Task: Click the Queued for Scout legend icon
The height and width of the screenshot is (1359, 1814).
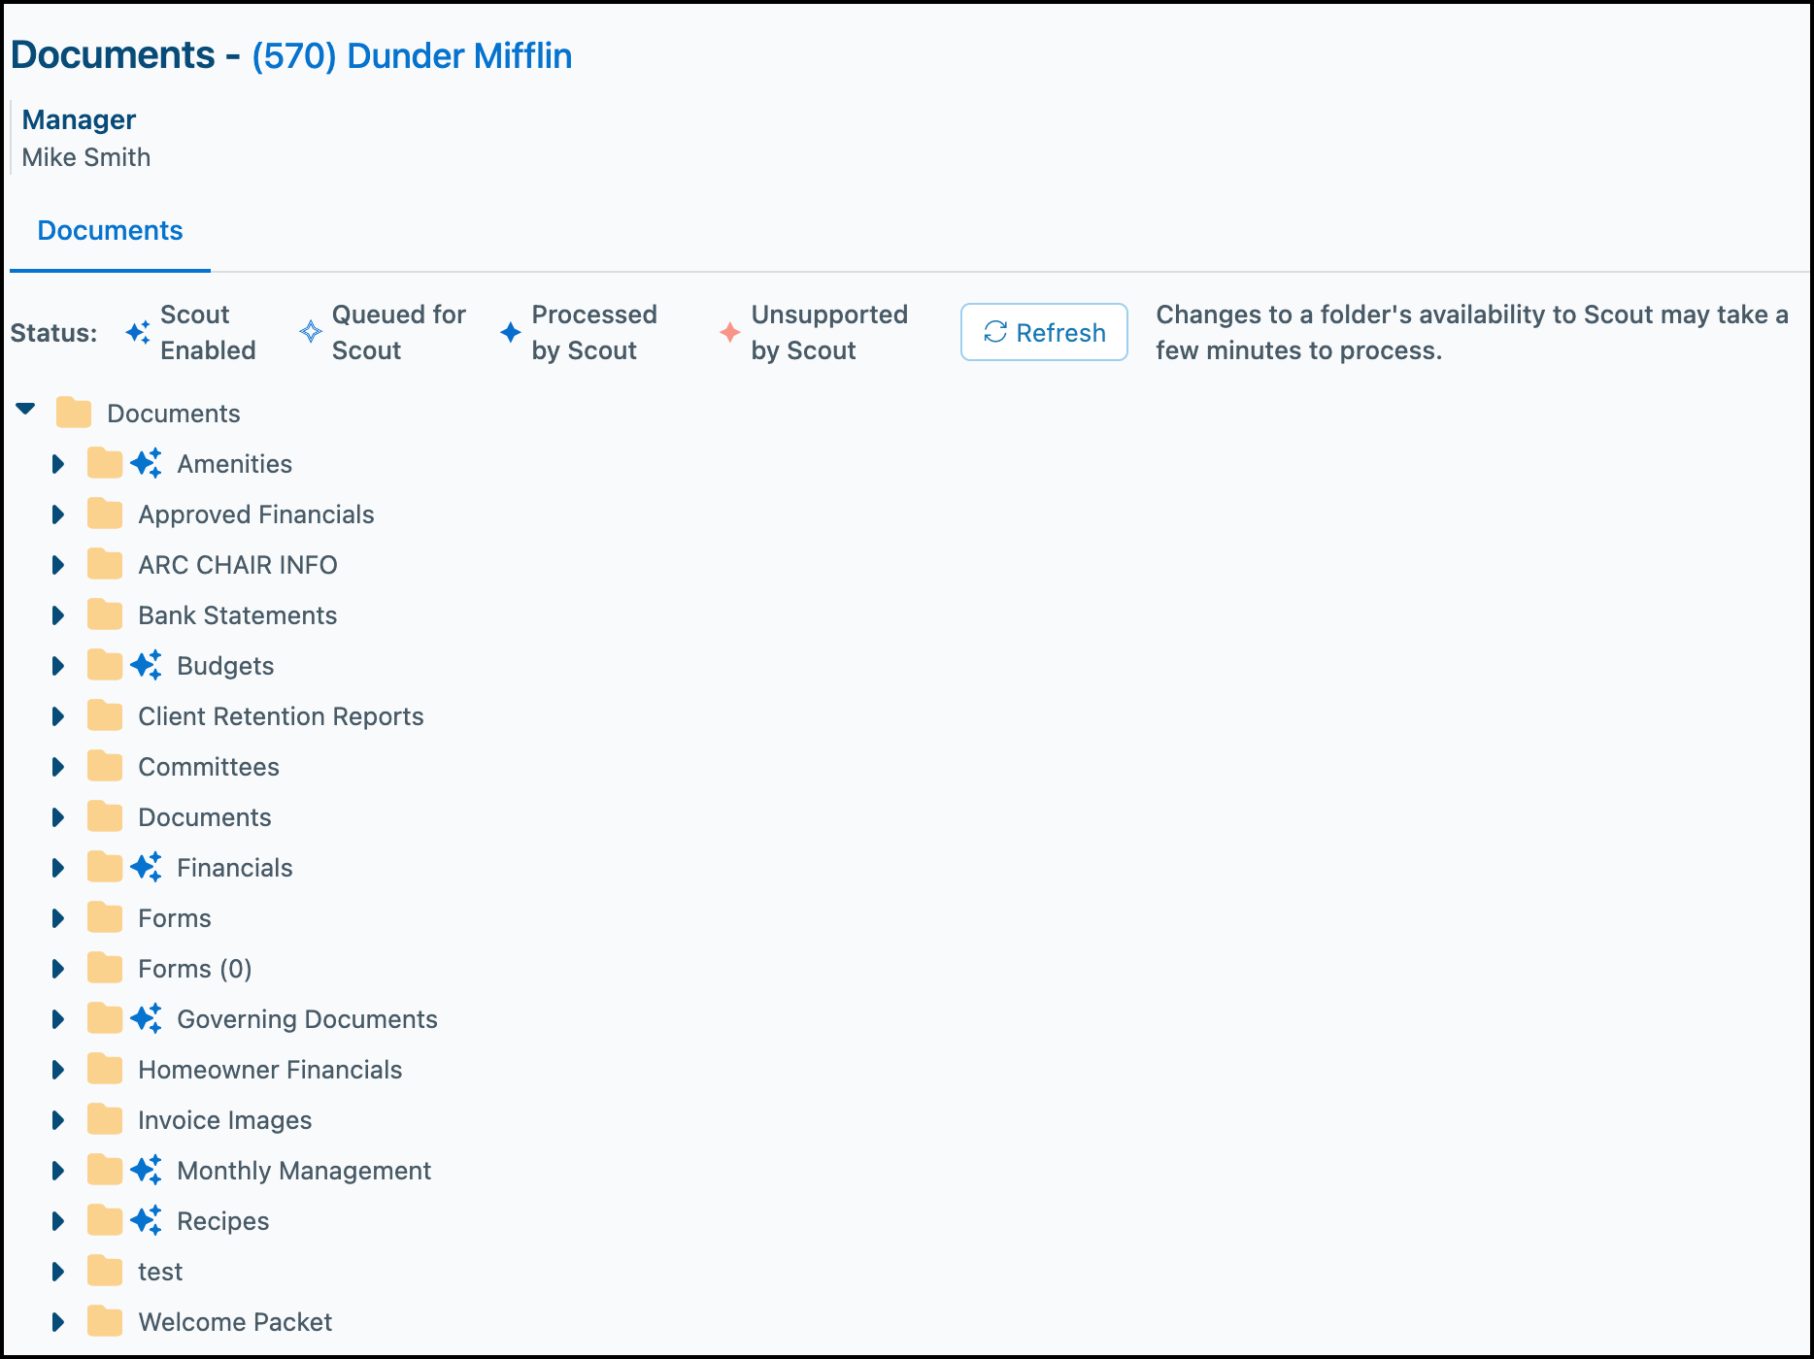Action: (311, 332)
